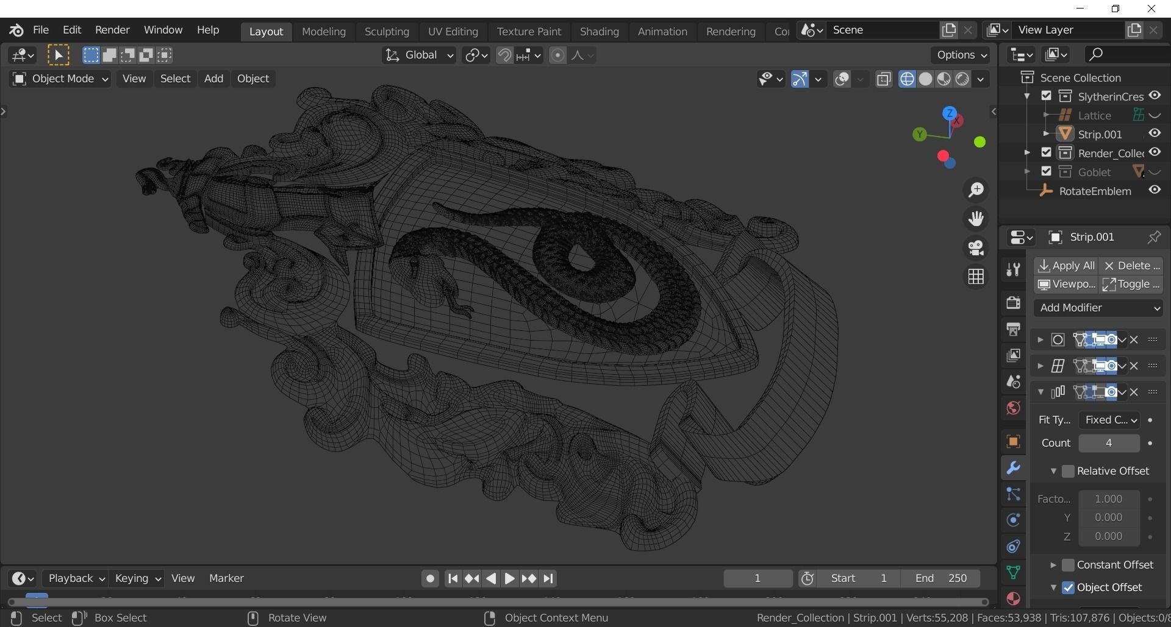
Task: Open the Fit Type dropdown
Action: click(x=1109, y=420)
